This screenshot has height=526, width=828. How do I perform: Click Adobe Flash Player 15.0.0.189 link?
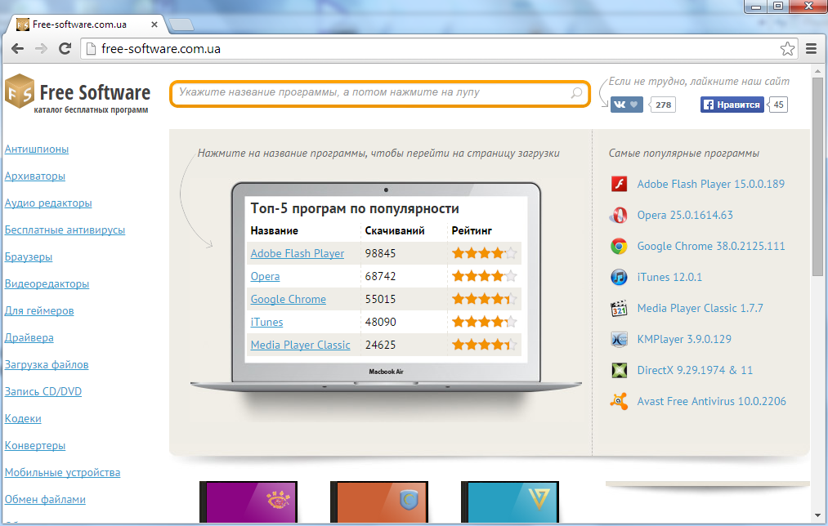[711, 184]
